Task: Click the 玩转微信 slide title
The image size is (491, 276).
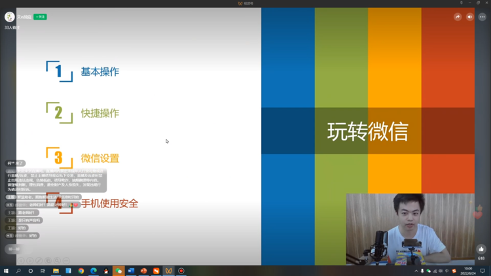Action: (x=368, y=131)
